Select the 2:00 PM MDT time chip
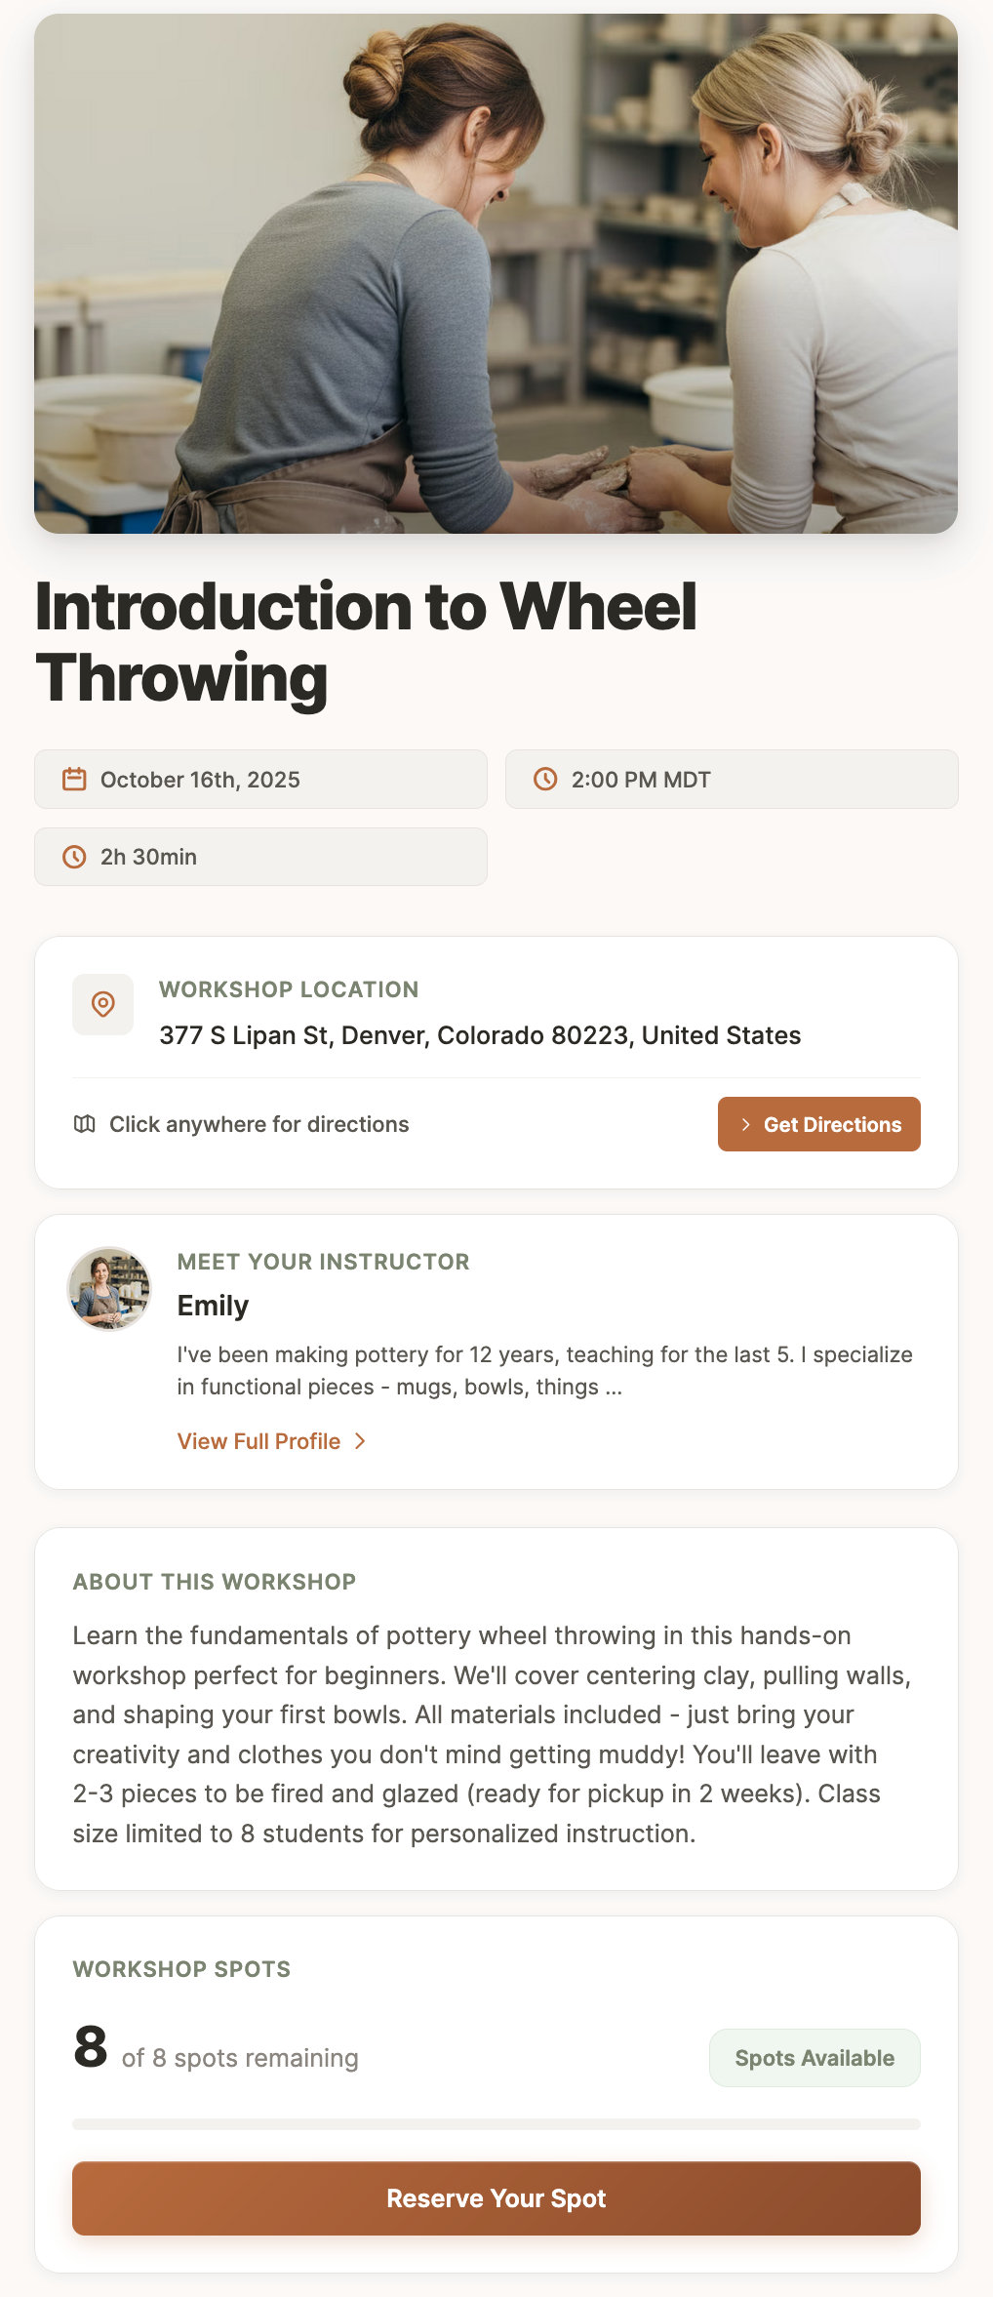 (x=732, y=779)
